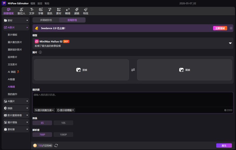
Task: Click the HitPaw Edimakor app logo
Action: click(4, 3)
